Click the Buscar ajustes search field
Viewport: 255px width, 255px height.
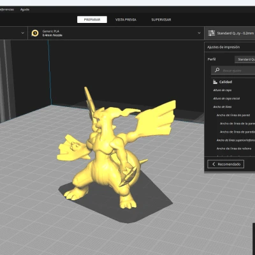click(233, 70)
